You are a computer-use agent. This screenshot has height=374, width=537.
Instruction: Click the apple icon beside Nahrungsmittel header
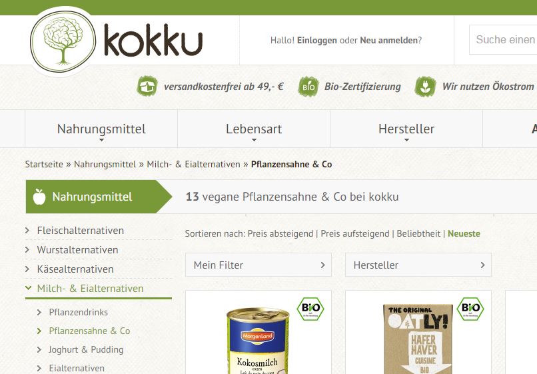click(39, 197)
